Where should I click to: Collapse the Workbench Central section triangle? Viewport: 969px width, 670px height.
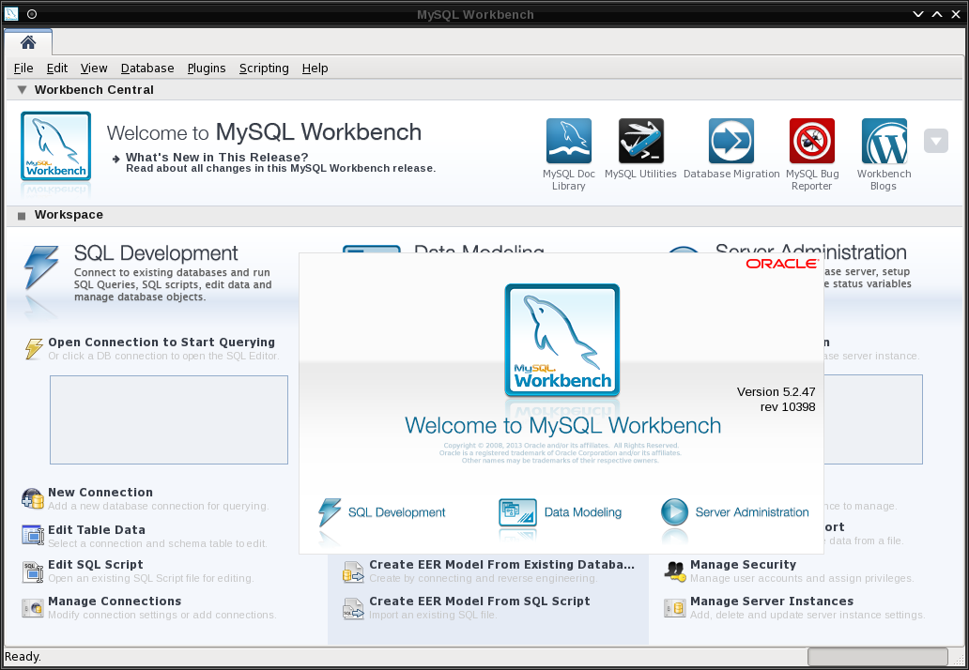pyautogui.click(x=23, y=90)
